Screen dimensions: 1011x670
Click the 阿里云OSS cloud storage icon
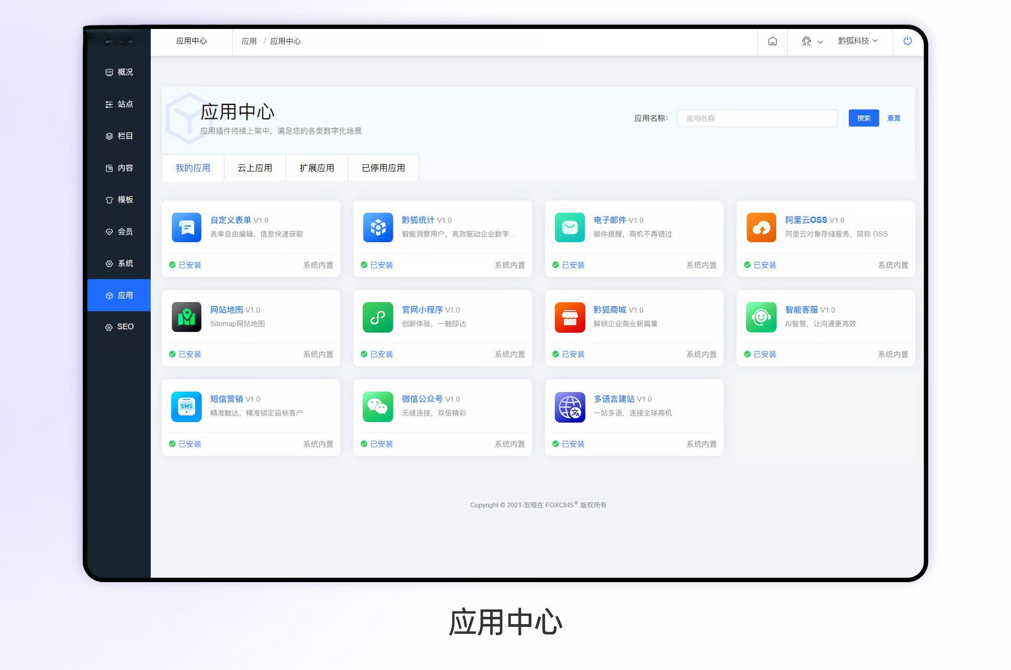click(x=761, y=227)
